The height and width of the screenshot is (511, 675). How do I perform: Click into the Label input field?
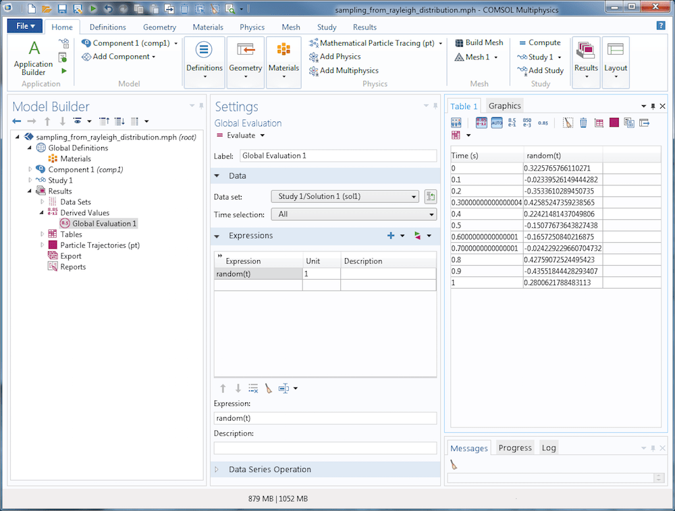click(x=338, y=156)
